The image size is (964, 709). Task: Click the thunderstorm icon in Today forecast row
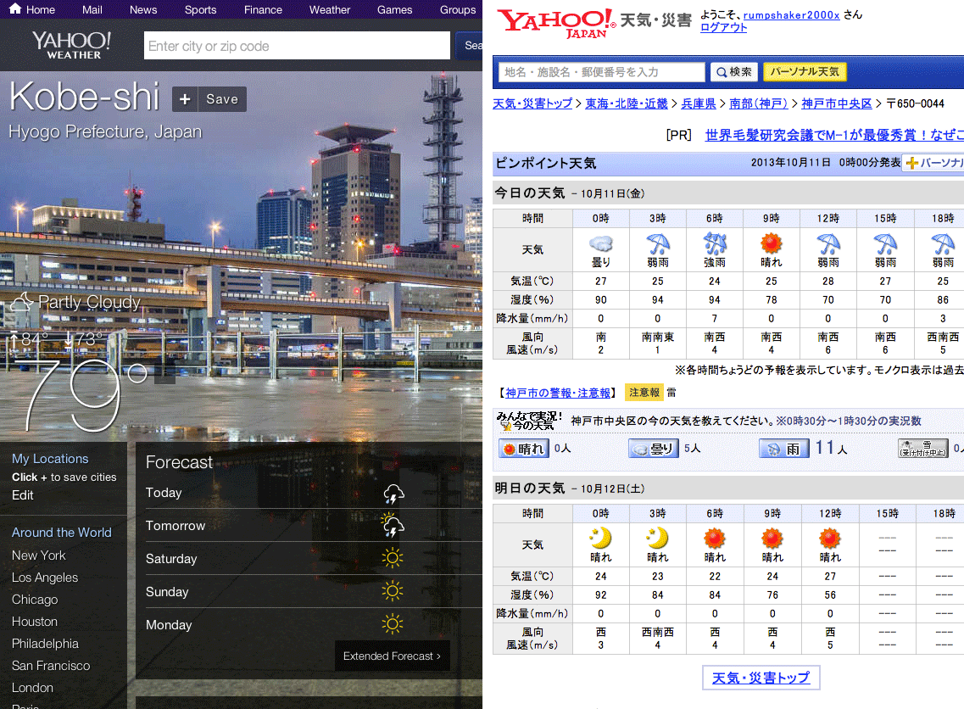tap(393, 494)
